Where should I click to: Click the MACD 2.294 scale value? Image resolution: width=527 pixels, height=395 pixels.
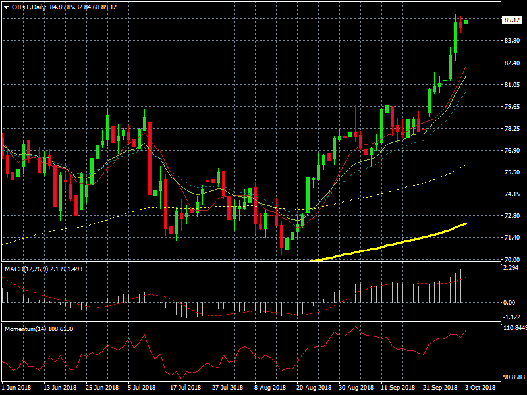[512, 268]
